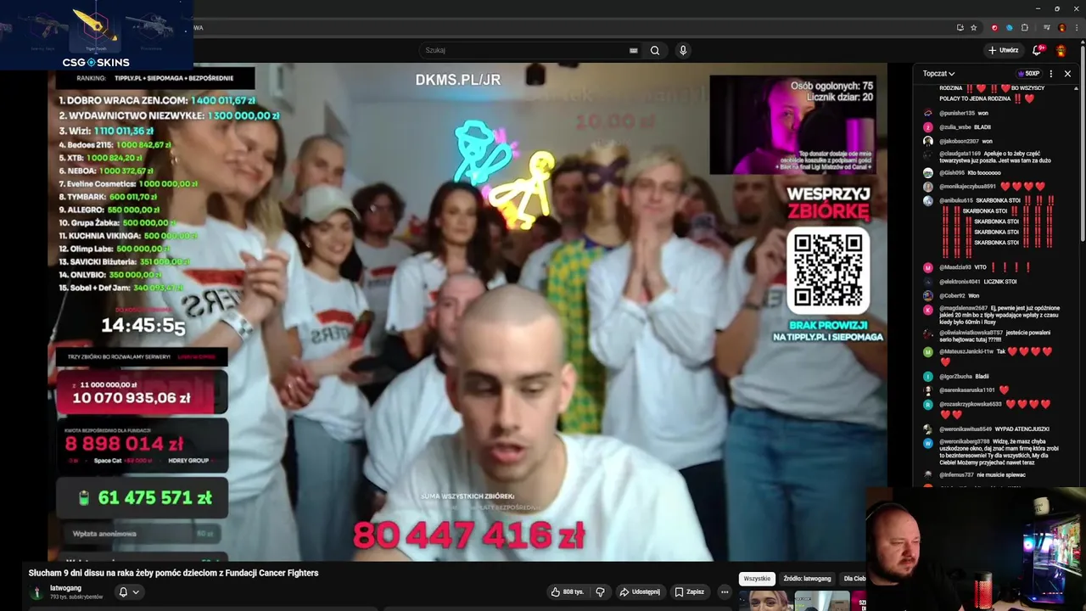The image size is (1086, 611).
Task: Click the video title text
Action: tap(173, 573)
